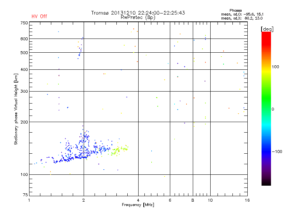Image resolution: width=291 pixels, height=218 pixels.
Task: Click the y-axis tick label '600'
Action: (x=24, y=39)
